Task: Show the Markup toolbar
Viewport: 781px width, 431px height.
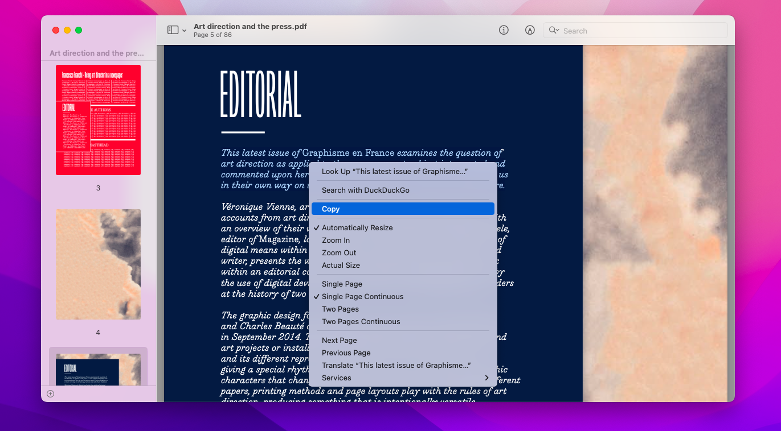Action: click(x=530, y=30)
